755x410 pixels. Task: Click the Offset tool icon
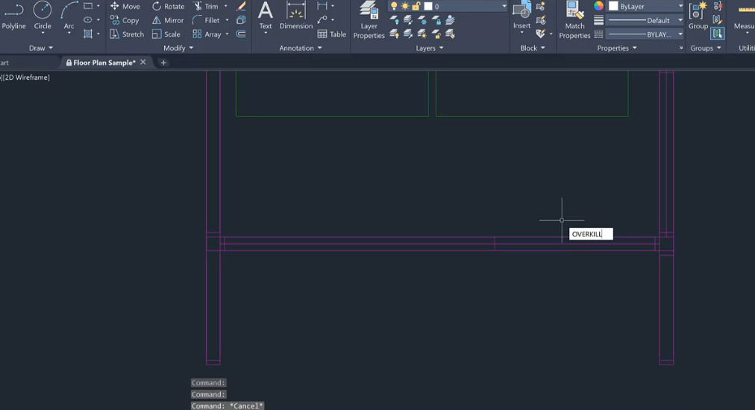(241, 34)
